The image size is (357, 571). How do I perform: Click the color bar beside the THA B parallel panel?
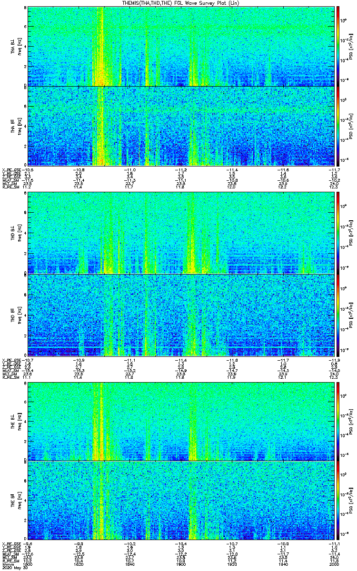click(x=338, y=126)
